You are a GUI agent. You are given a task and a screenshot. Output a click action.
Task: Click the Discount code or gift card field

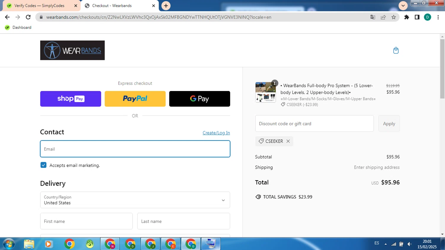[314, 123]
